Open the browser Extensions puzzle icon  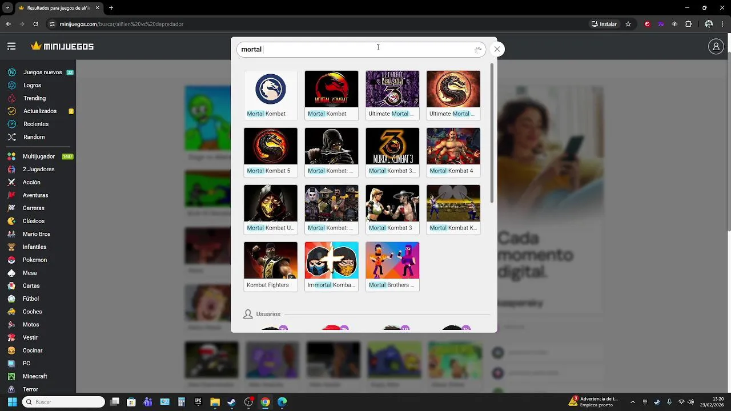(x=688, y=24)
